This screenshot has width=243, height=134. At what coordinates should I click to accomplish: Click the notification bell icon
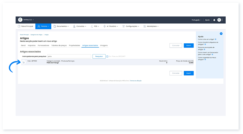pos(214,20)
